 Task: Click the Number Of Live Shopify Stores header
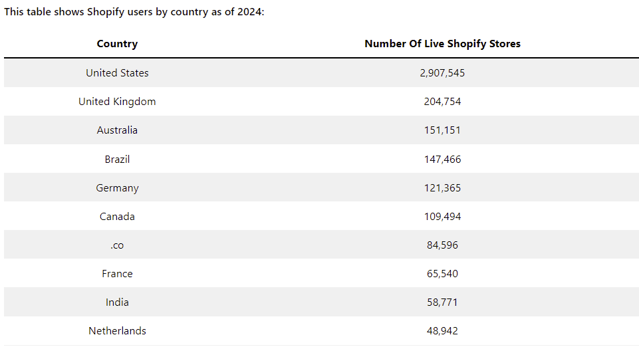pos(442,44)
